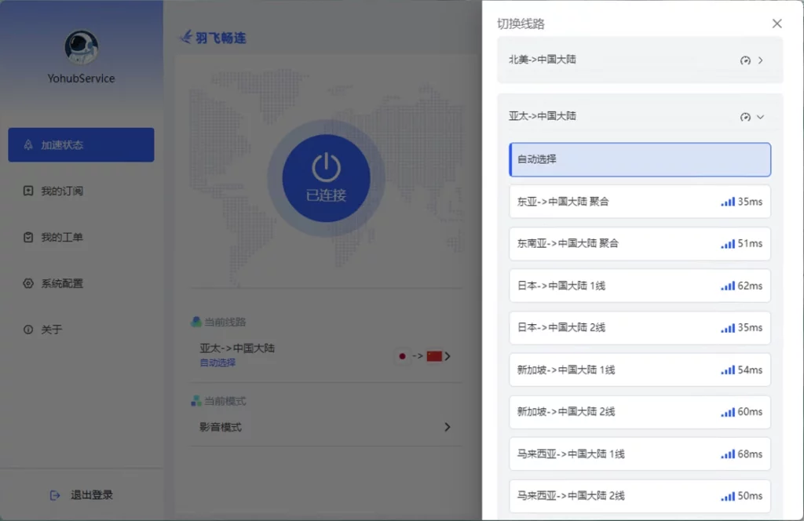The width and height of the screenshot is (804, 521).
Task: Click the power icon showing 已连接
Action: 326,168
